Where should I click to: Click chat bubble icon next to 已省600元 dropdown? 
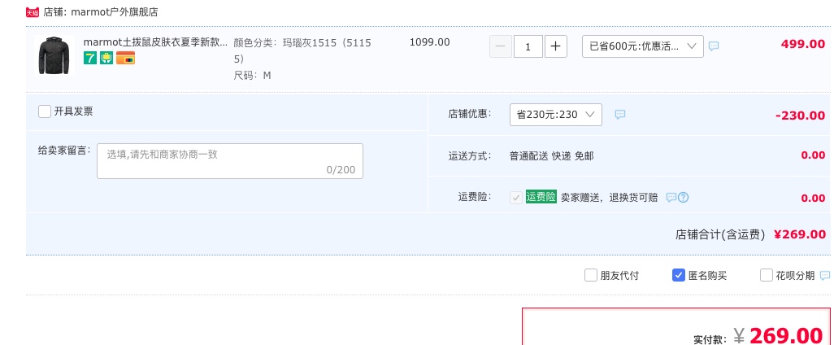(x=714, y=46)
